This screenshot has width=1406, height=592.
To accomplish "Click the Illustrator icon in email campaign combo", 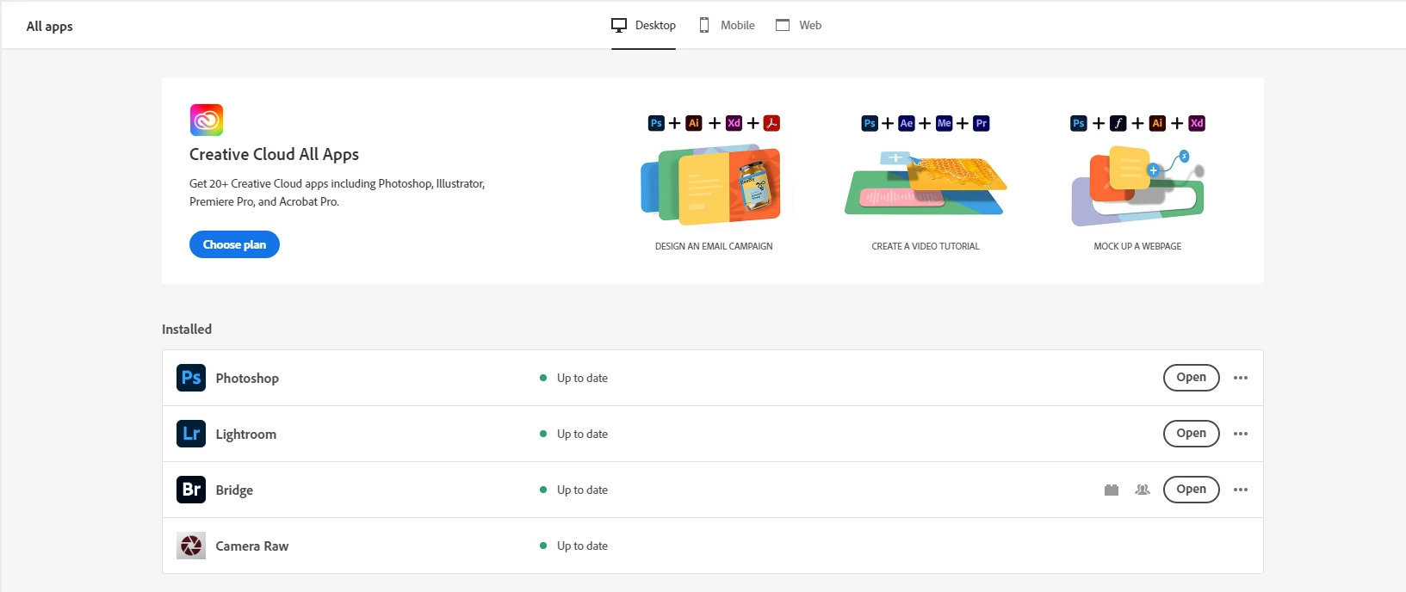I will point(694,123).
